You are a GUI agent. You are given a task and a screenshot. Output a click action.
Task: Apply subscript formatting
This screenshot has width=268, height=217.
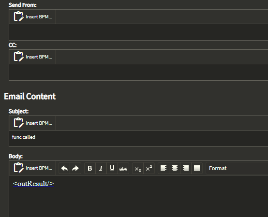point(138,168)
